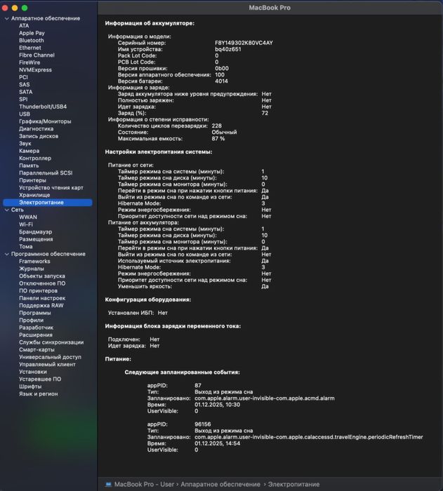Viewport: 443px width, 491px height.
Task: Select Fibre Channel item
Action: [x=37, y=55]
